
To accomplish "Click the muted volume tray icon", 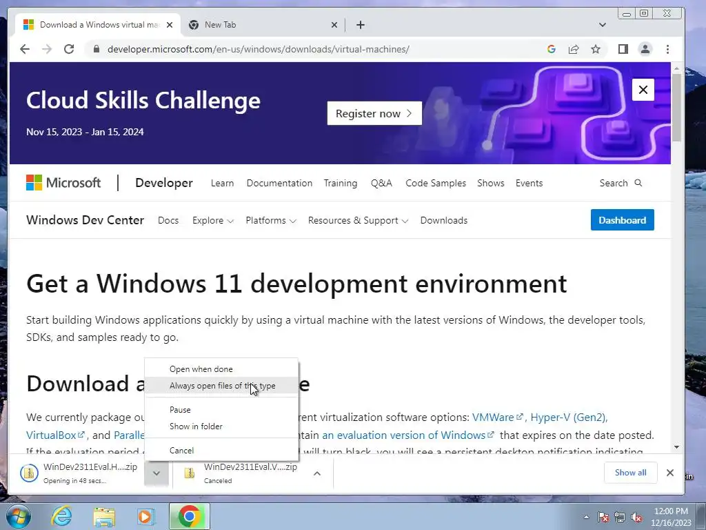I will [636, 517].
